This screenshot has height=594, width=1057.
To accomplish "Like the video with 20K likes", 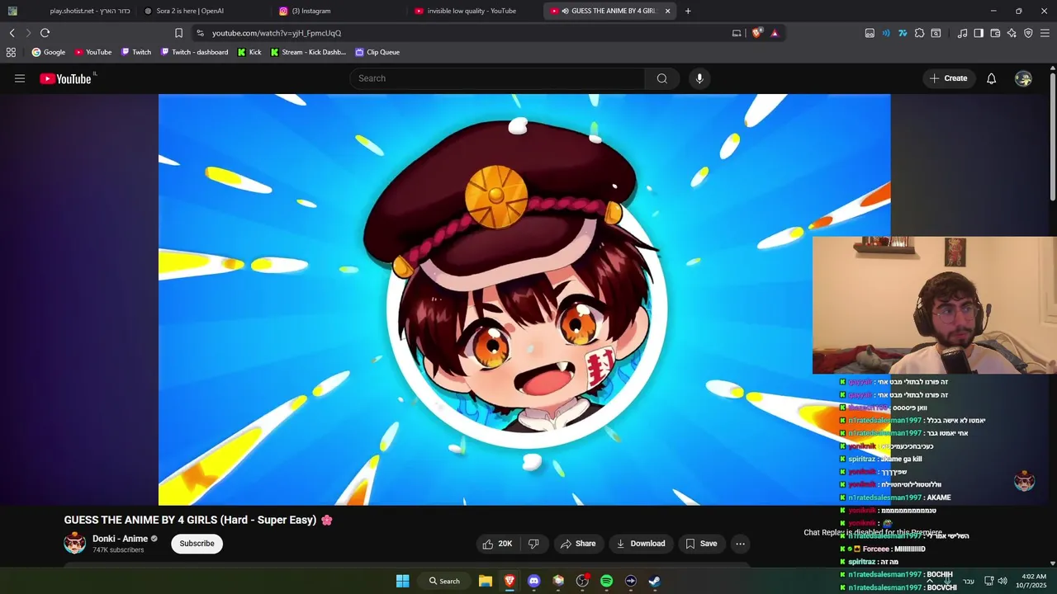I will (x=497, y=544).
